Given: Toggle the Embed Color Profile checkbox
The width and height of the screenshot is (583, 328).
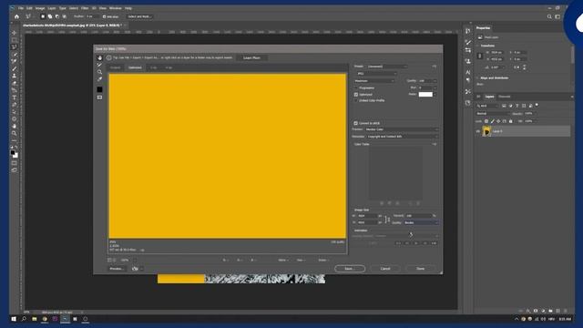Looking at the screenshot, I should click(356, 101).
